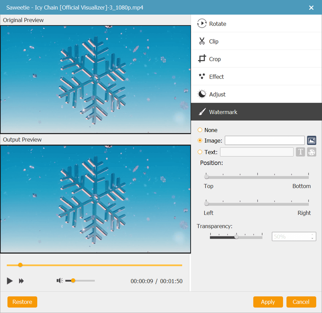
Task: Click the transparency percentage stepper arrows
Action: pos(312,237)
